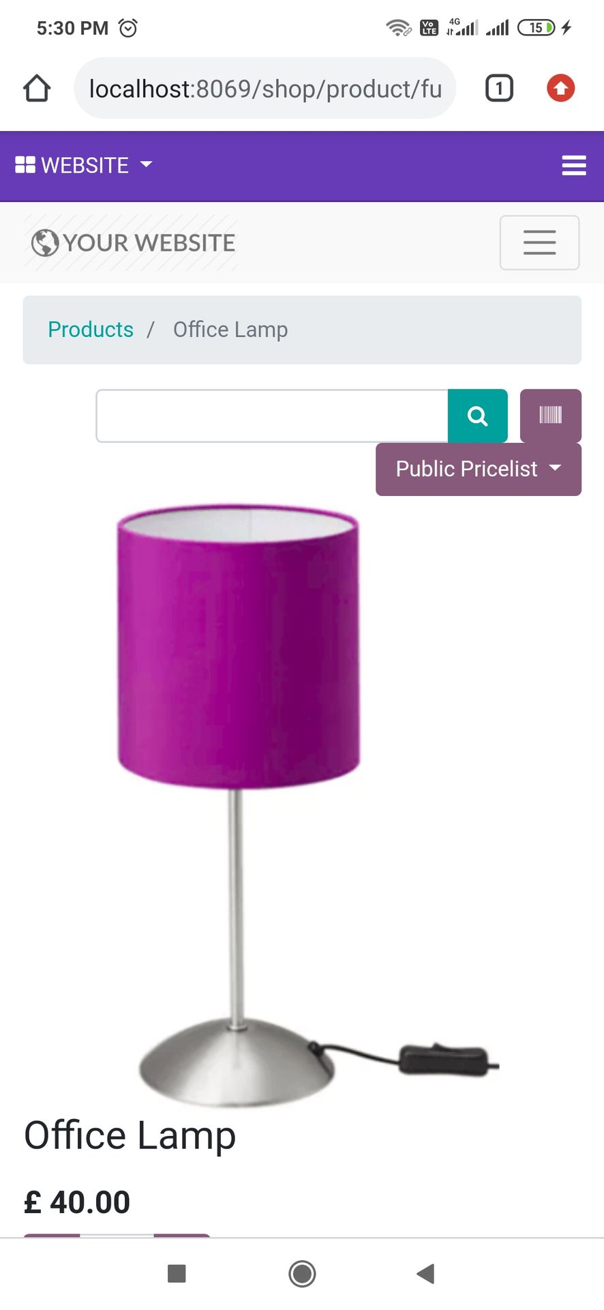Tap the browser home icon

click(37, 88)
